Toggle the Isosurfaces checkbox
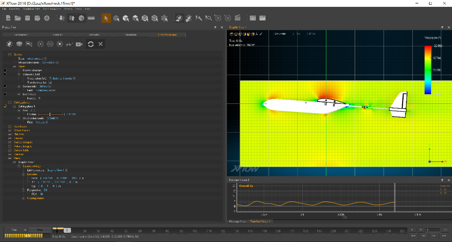The height and width of the screenshot is (242, 452). [5, 94]
